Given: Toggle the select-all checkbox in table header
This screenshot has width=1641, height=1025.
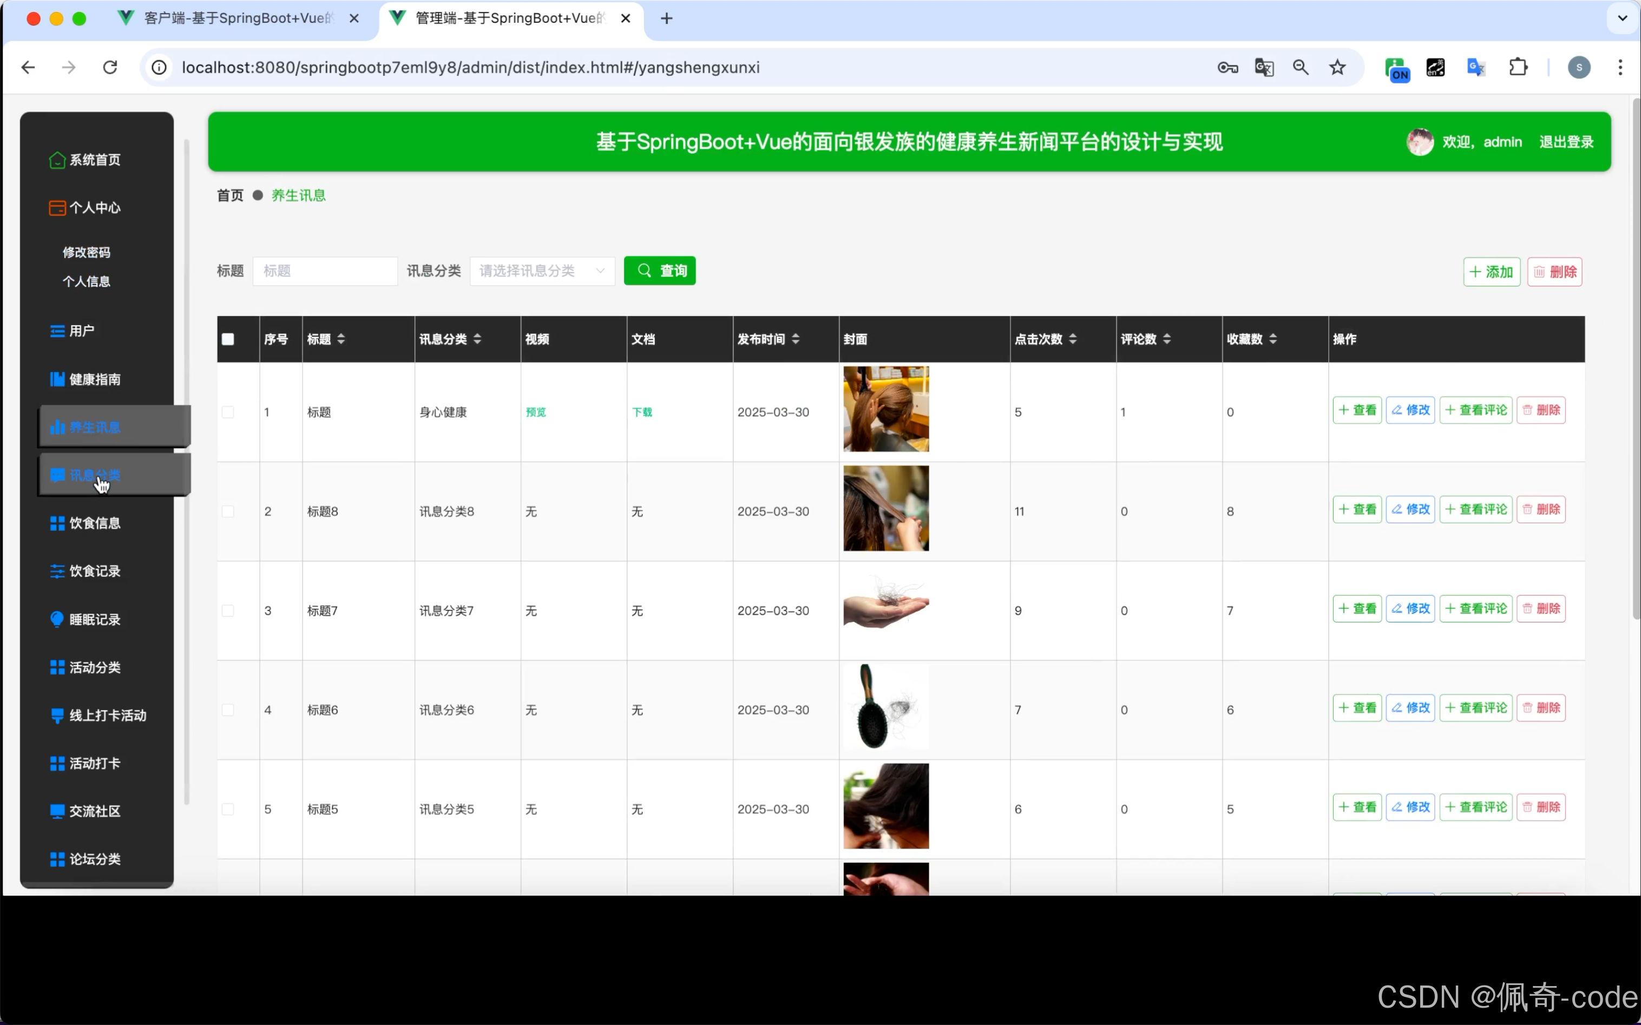Looking at the screenshot, I should point(228,339).
